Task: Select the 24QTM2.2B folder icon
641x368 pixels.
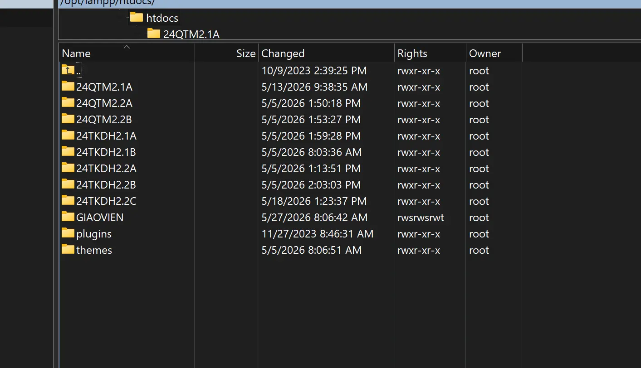Action: tap(68, 119)
